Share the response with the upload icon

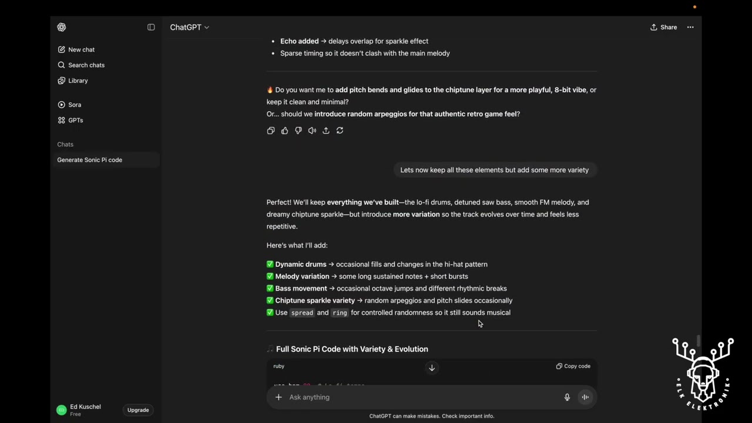click(326, 130)
